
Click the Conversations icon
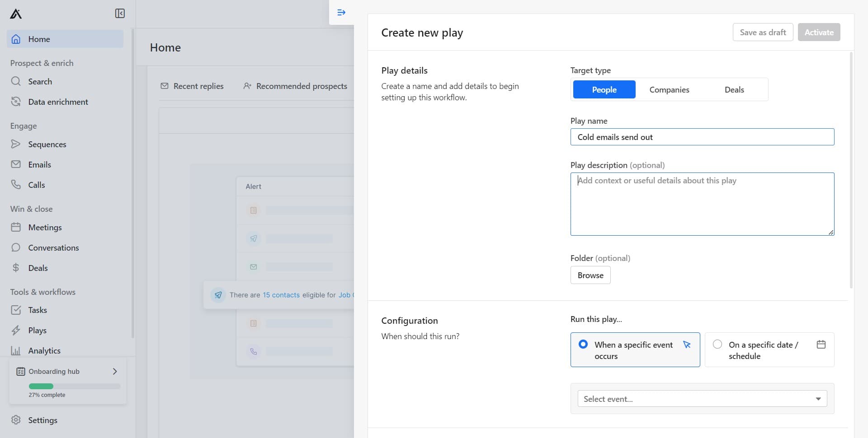16,247
